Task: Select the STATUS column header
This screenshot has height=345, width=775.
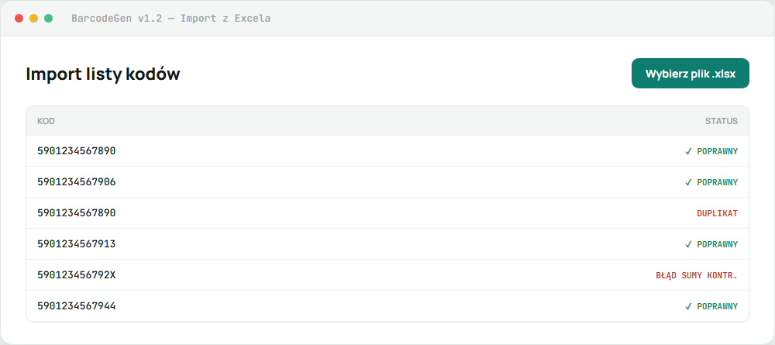Action: (x=721, y=121)
